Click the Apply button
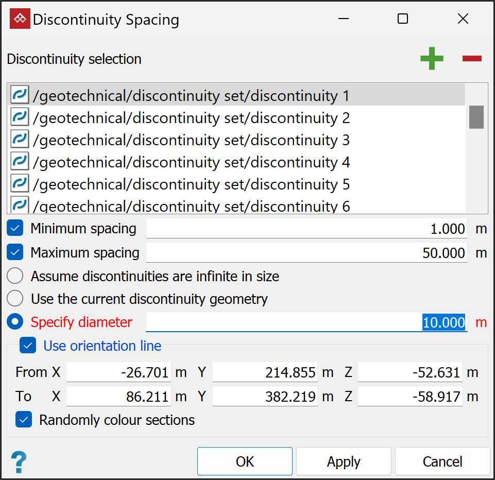 pos(344,461)
